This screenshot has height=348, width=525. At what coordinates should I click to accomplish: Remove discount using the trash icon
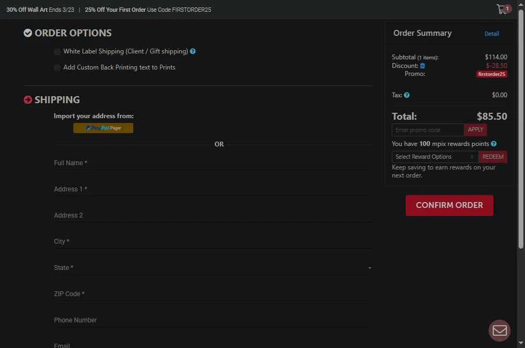click(x=422, y=66)
